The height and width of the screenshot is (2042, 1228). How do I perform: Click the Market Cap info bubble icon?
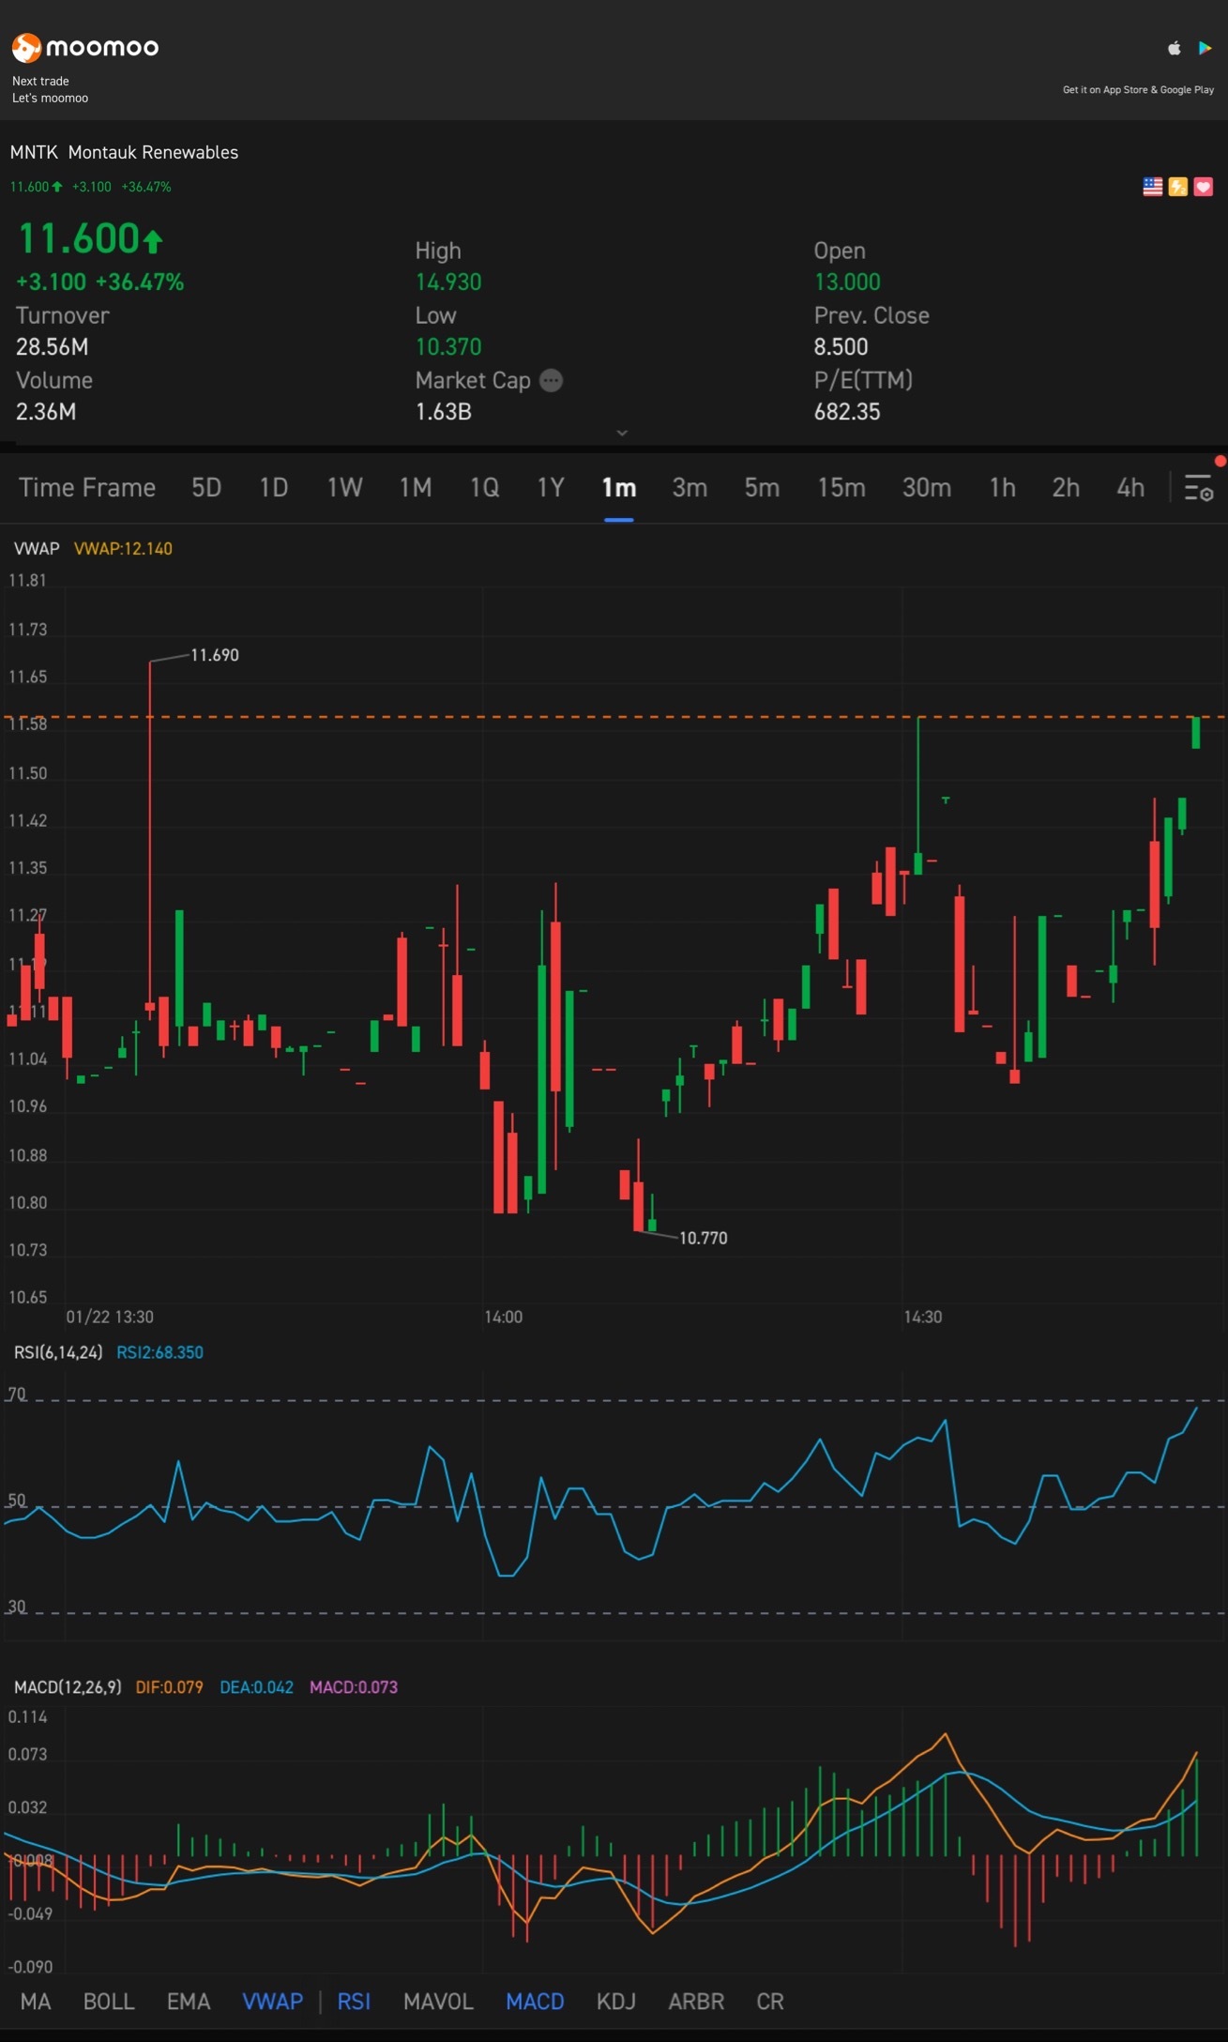coord(552,380)
